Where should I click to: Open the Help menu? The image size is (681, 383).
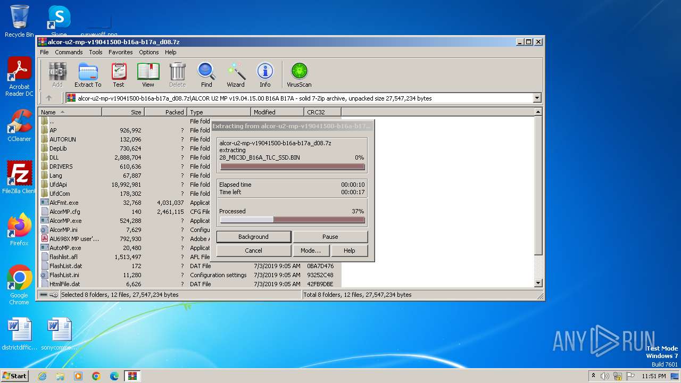point(171,52)
